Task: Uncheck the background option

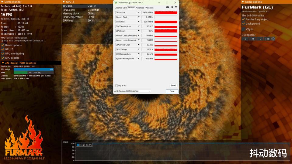Action: pyautogui.click(x=243, y=24)
